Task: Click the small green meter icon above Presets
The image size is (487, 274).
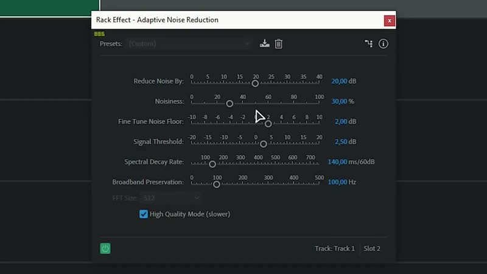Action: (99, 34)
